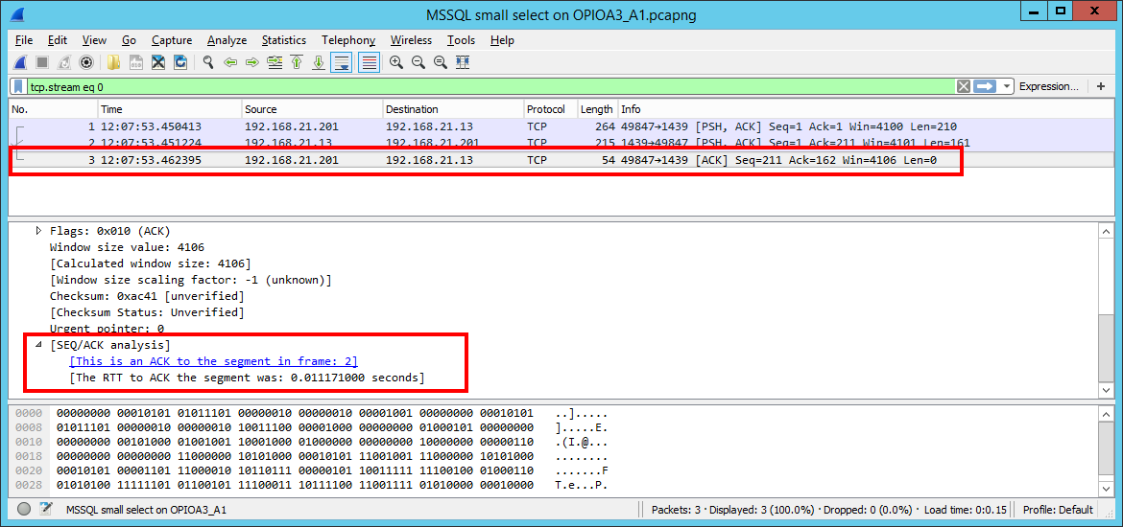Sort by Info column header

[x=867, y=109]
